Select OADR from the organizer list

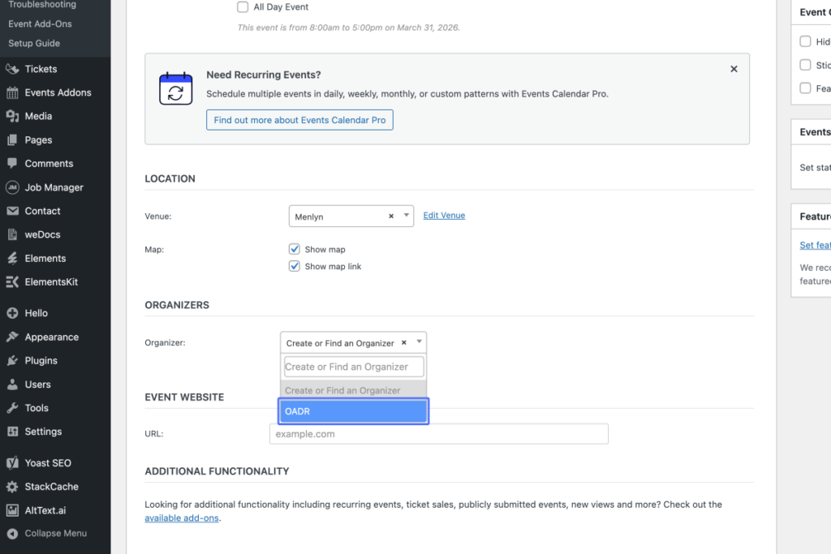tap(354, 411)
